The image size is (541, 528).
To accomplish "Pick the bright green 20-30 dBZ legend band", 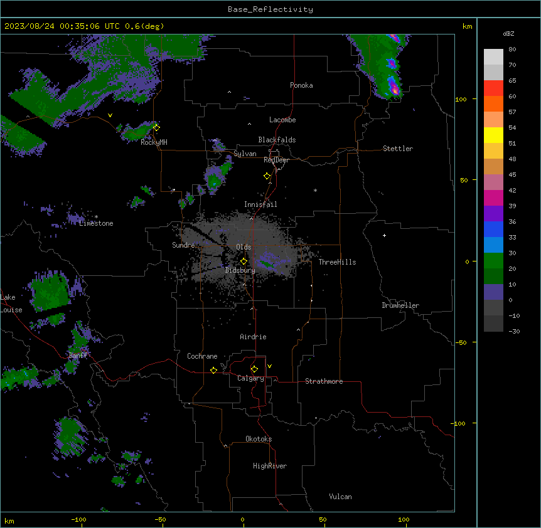I will [493, 261].
